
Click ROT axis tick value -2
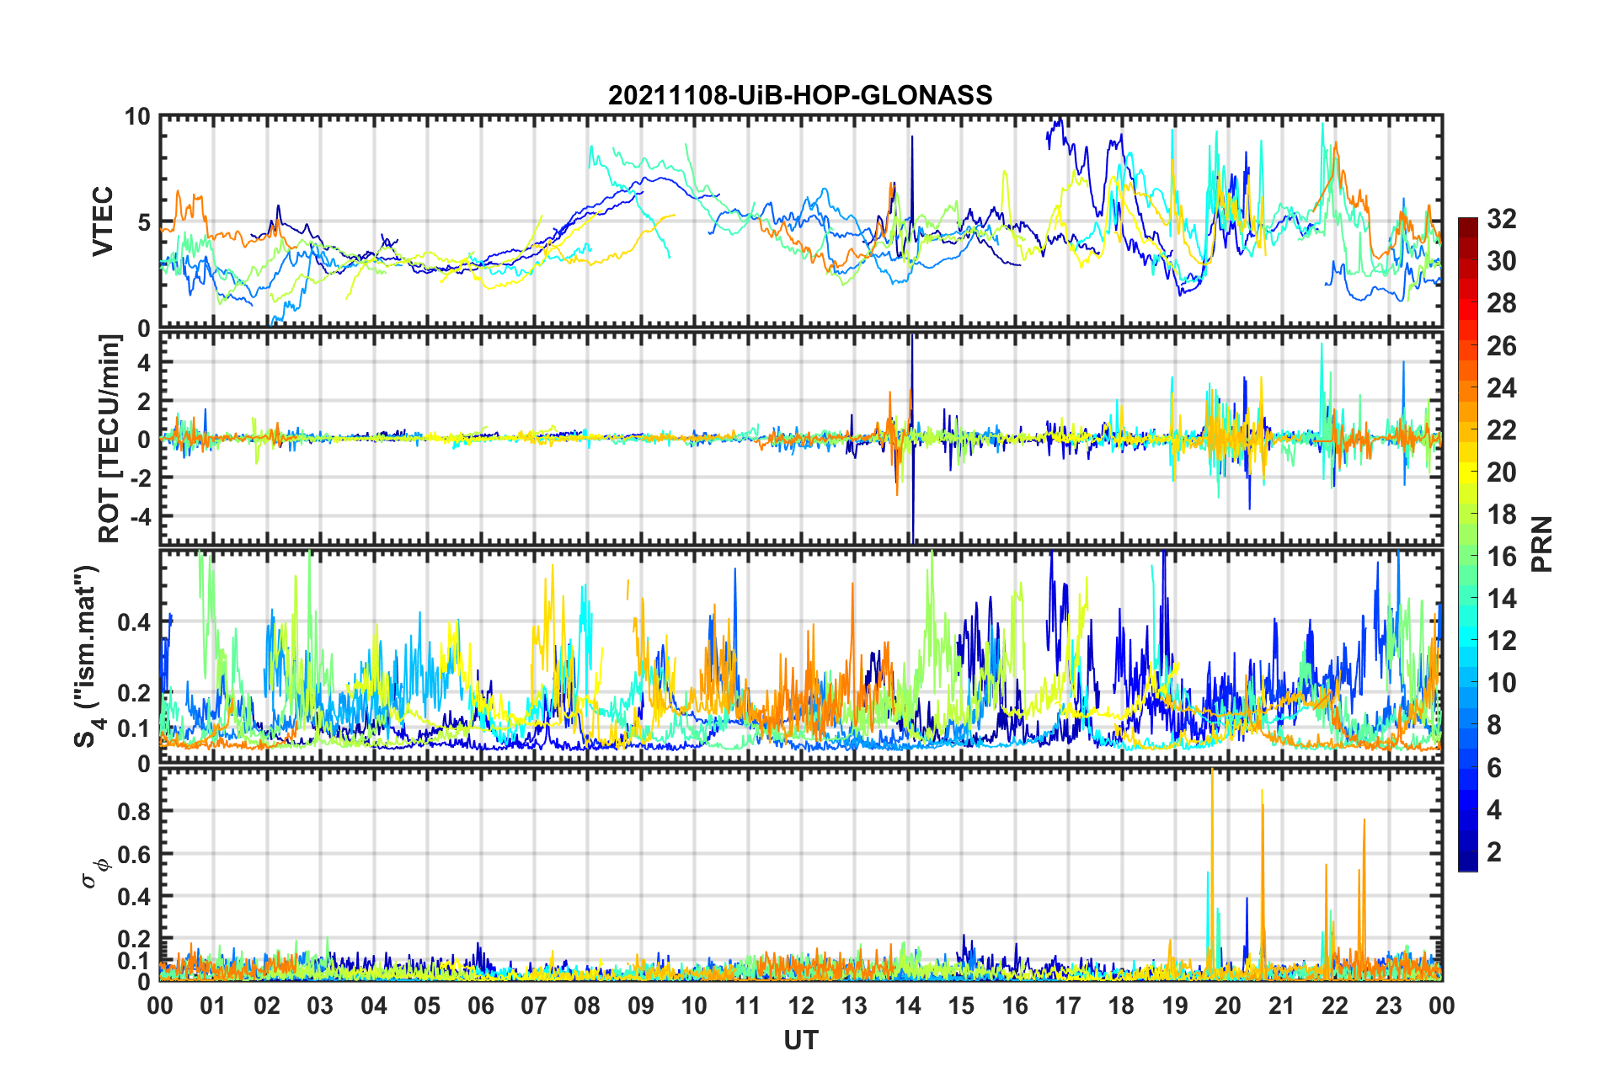[141, 477]
